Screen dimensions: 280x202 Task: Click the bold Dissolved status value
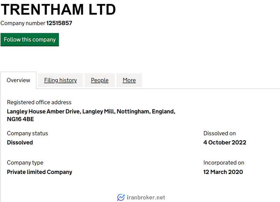point(20,143)
